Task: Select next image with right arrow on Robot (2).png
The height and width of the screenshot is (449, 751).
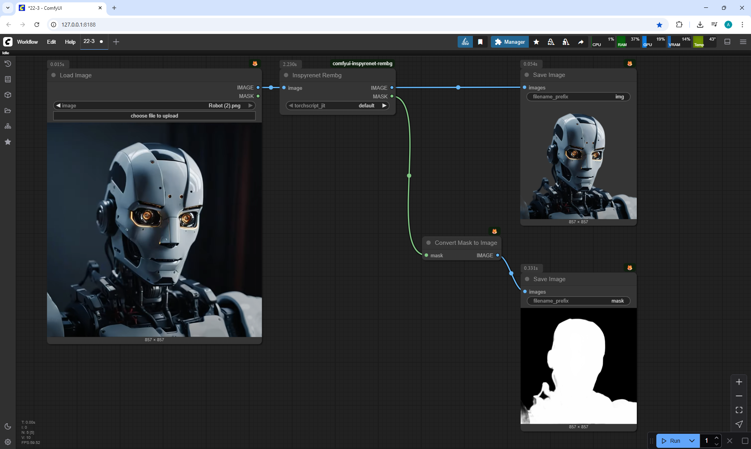Action: tap(250, 105)
